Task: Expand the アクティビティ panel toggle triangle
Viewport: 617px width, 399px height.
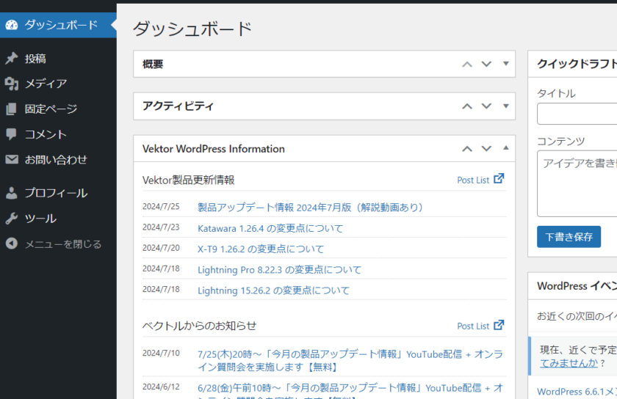Action: point(506,106)
